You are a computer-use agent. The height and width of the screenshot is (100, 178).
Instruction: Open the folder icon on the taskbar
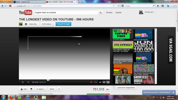[44, 97]
